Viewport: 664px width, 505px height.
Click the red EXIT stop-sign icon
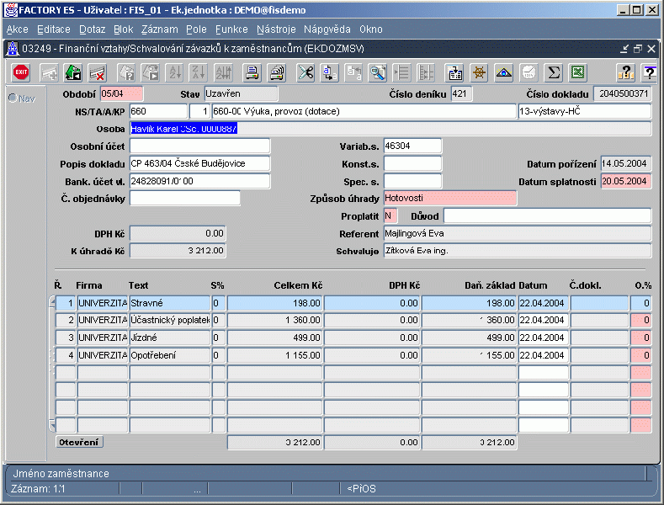(21, 72)
